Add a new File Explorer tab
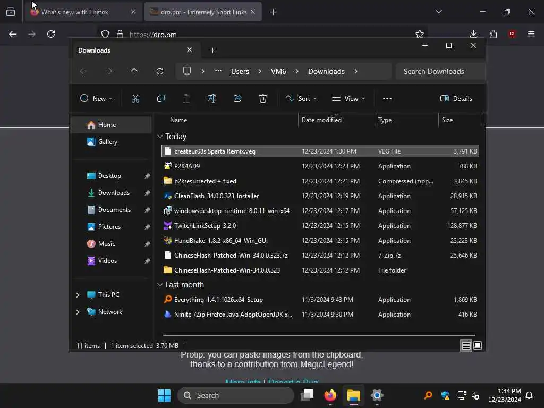This screenshot has height=408, width=544. pyautogui.click(x=213, y=50)
